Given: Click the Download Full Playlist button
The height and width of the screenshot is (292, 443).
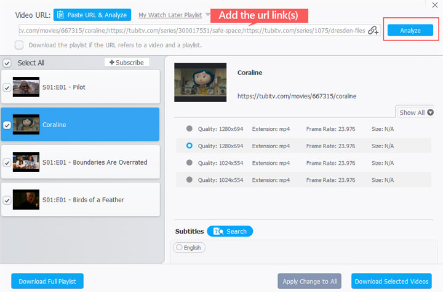Looking at the screenshot, I should (x=47, y=282).
